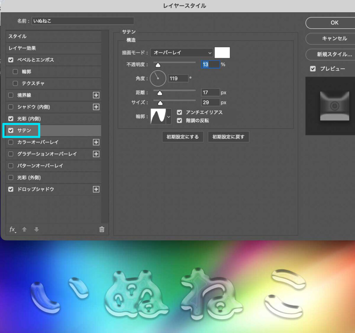This screenshot has width=355, height=333.
Task: Click the fx icon at the panel bottom
Action: [x=12, y=229]
